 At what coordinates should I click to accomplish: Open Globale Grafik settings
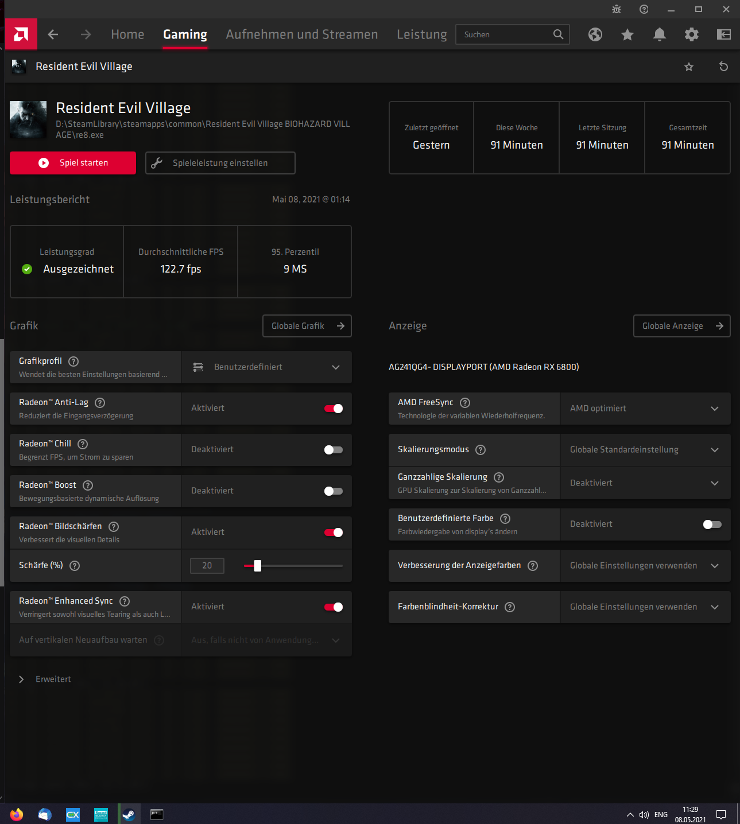click(x=307, y=326)
